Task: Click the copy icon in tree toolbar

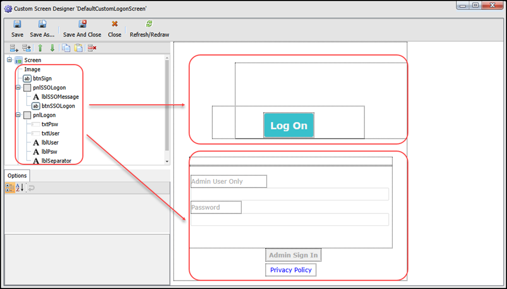Action: point(66,48)
